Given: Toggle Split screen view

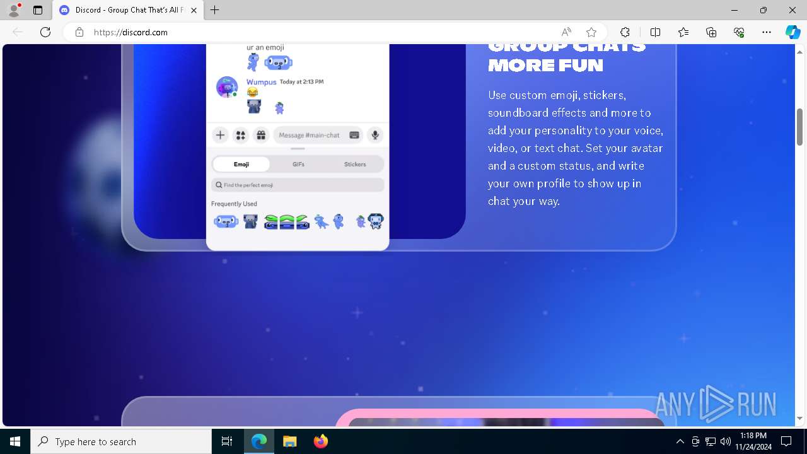Looking at the screenshot, I should (655, 32).
